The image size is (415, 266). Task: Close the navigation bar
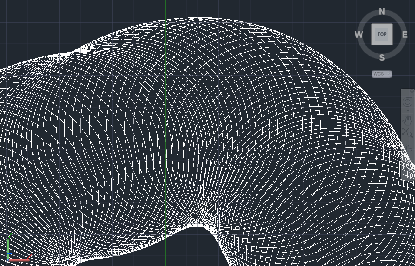click(x=412, y=92)
